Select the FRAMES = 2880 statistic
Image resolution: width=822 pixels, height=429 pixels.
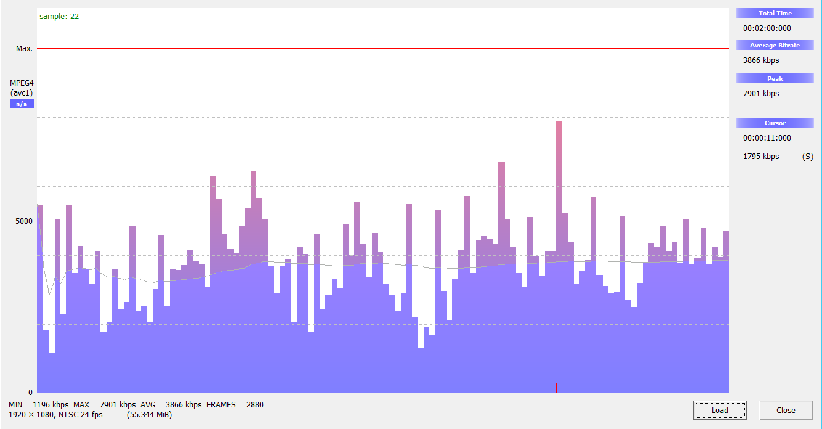(235, 405)
